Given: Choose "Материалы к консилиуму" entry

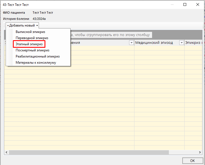Looking at the screenshot, I should click(36, 63).
